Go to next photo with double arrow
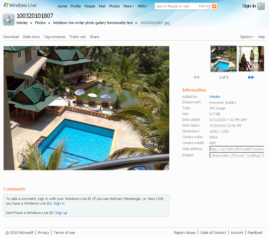The image size is (269, 238). pos(251,77)
